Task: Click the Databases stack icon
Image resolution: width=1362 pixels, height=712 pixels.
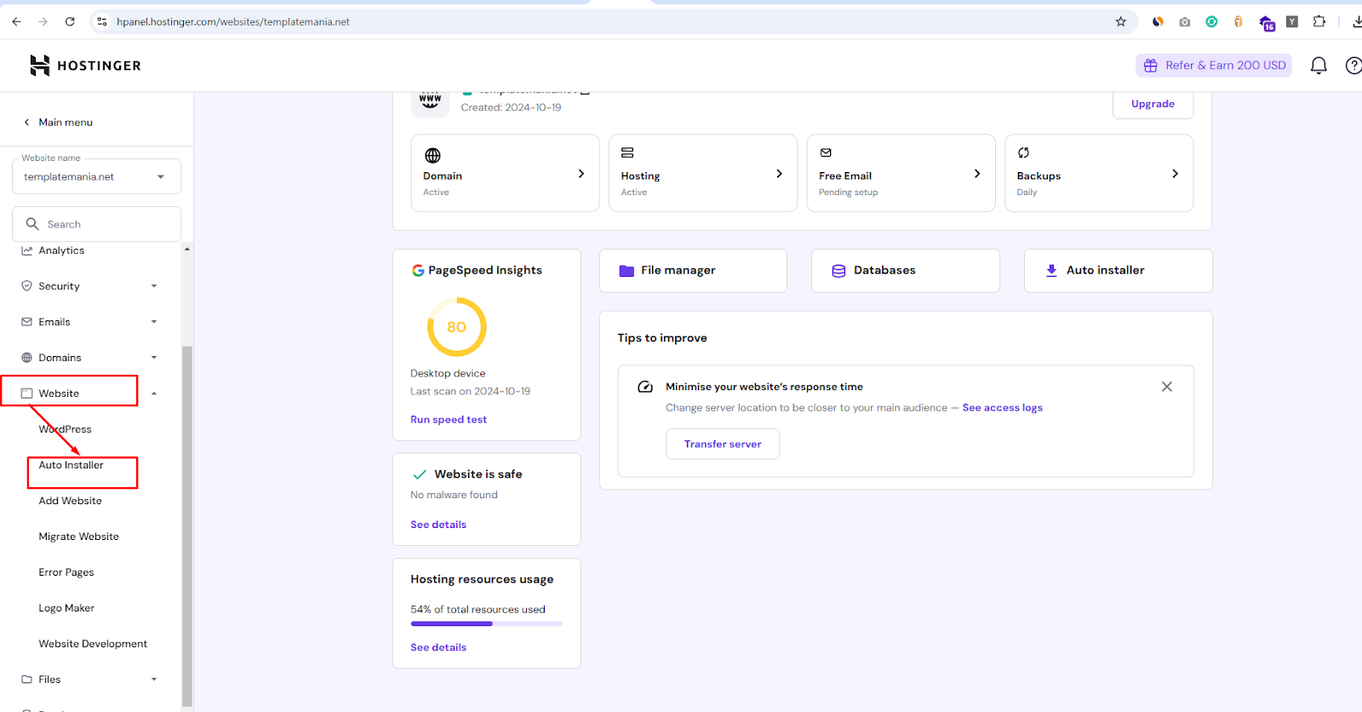Action: coord(838,271)
